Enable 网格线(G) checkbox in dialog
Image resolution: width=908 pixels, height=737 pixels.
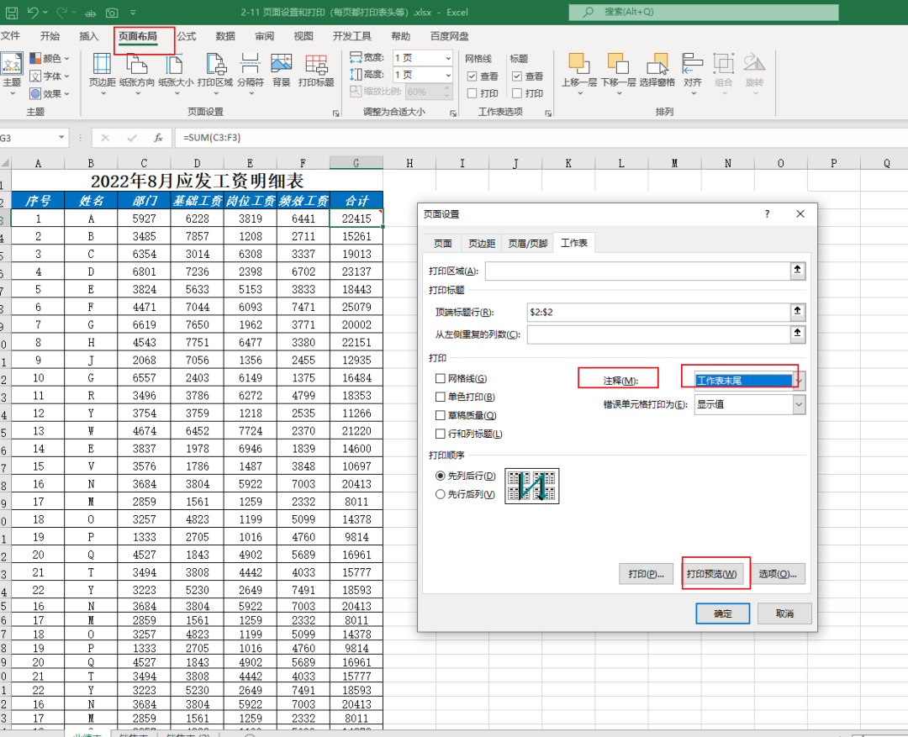440,379
